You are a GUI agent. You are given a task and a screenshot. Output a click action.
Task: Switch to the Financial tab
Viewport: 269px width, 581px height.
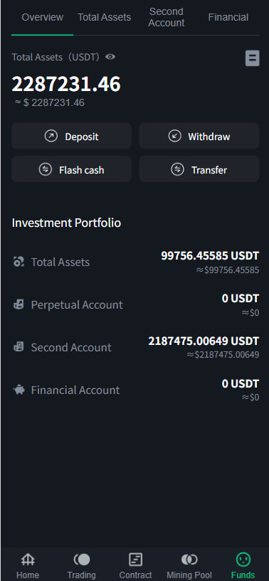tap(228, 17)
